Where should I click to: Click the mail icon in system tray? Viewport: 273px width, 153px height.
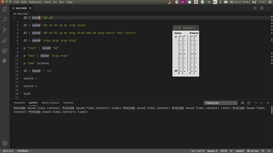(226, 2)
